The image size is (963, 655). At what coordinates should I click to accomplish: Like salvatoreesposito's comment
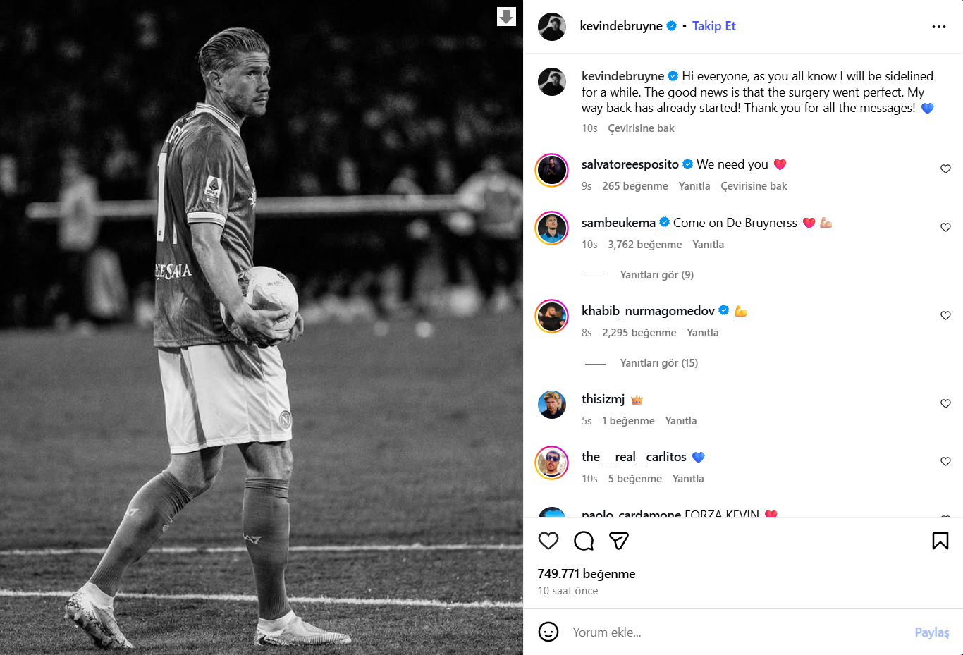(945, 169)
